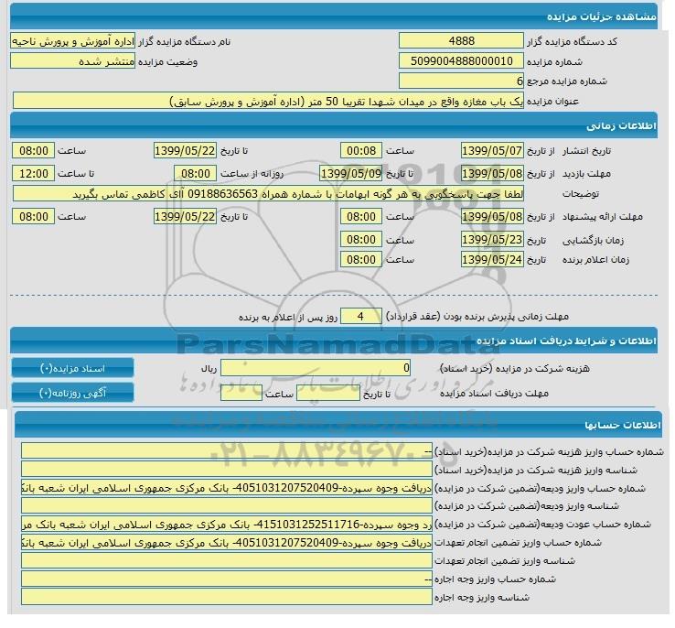Select the اطلاعات و شرایط دریافت اسناد header
675x628 pixels.
pos(334,341)
